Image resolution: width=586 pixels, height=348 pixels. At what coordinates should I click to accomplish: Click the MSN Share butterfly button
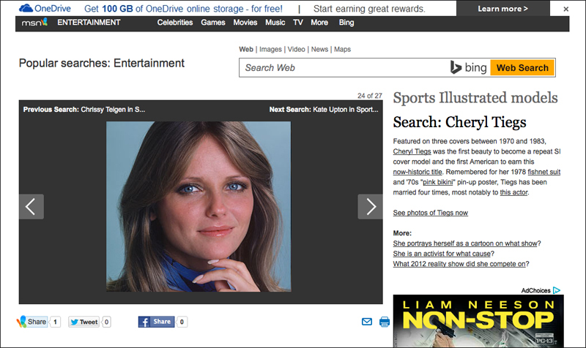[32, 322]
